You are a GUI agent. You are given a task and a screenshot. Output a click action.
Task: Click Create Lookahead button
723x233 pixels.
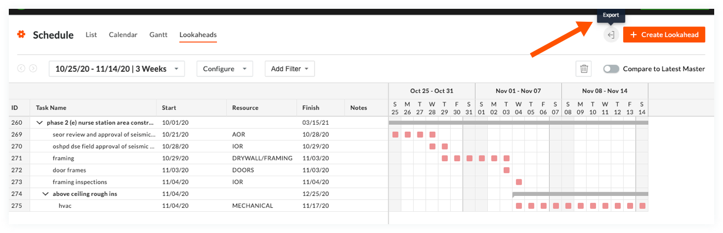pos(664,35)
